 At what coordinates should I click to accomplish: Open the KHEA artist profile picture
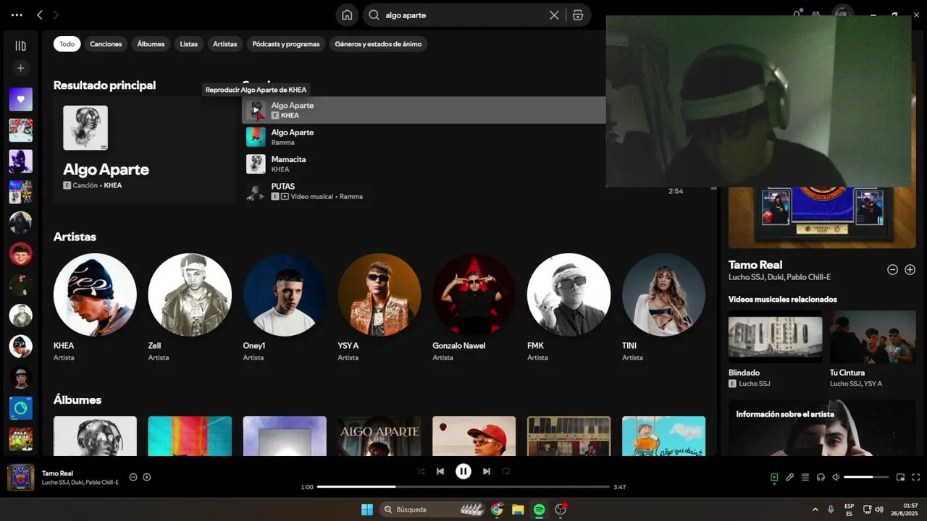pos(95,295)
